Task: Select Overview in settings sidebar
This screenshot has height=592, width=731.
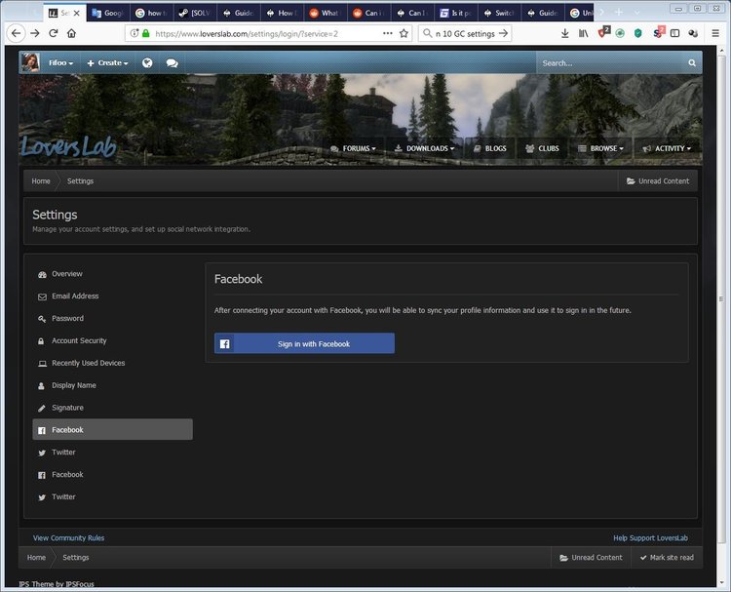Action: pyautogui.click(x=112, y=274)
